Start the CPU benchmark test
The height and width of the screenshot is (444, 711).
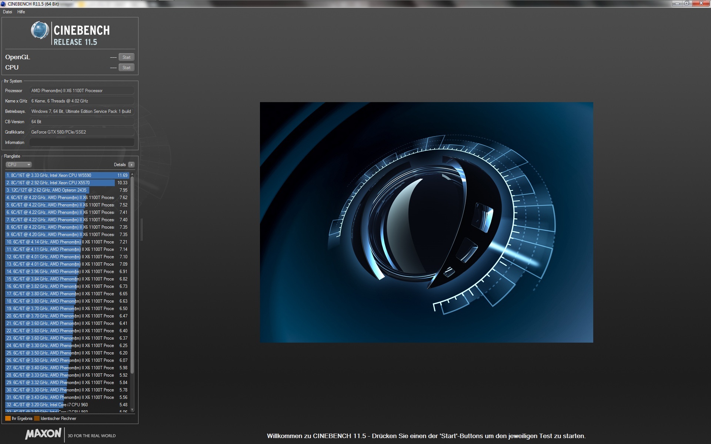126,68
